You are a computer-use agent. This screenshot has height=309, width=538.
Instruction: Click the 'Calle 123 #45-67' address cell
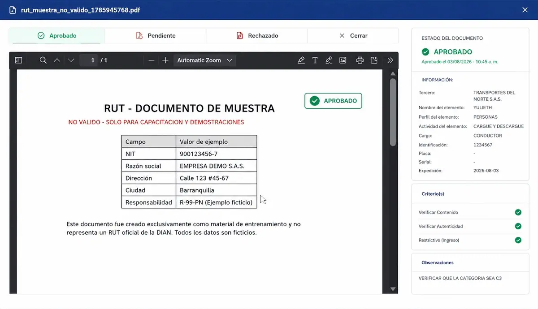[x=216, y=178]
